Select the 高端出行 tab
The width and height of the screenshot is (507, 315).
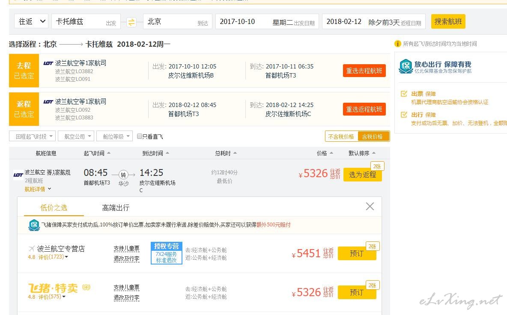[116, 208]
